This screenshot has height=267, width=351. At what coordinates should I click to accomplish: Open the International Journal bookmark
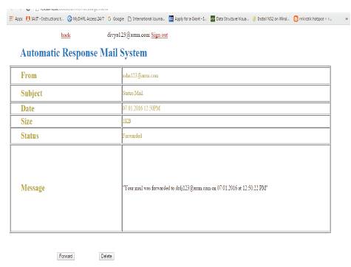tap(146, 18)
